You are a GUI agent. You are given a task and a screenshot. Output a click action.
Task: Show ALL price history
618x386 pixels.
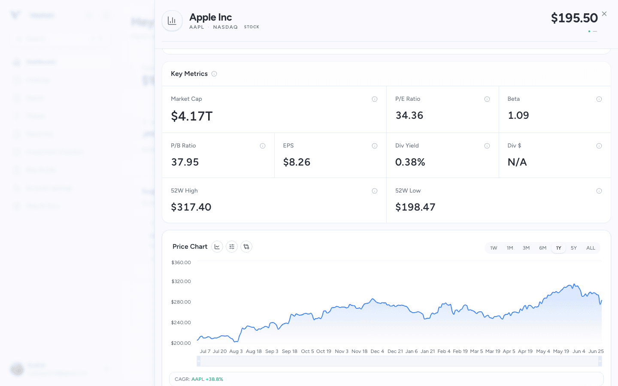[x=591, y=248]
